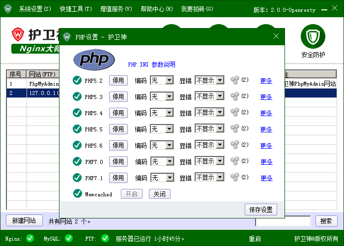Click the shield logo in main title bar
344x246 pixels.
[x=8, y=9]
